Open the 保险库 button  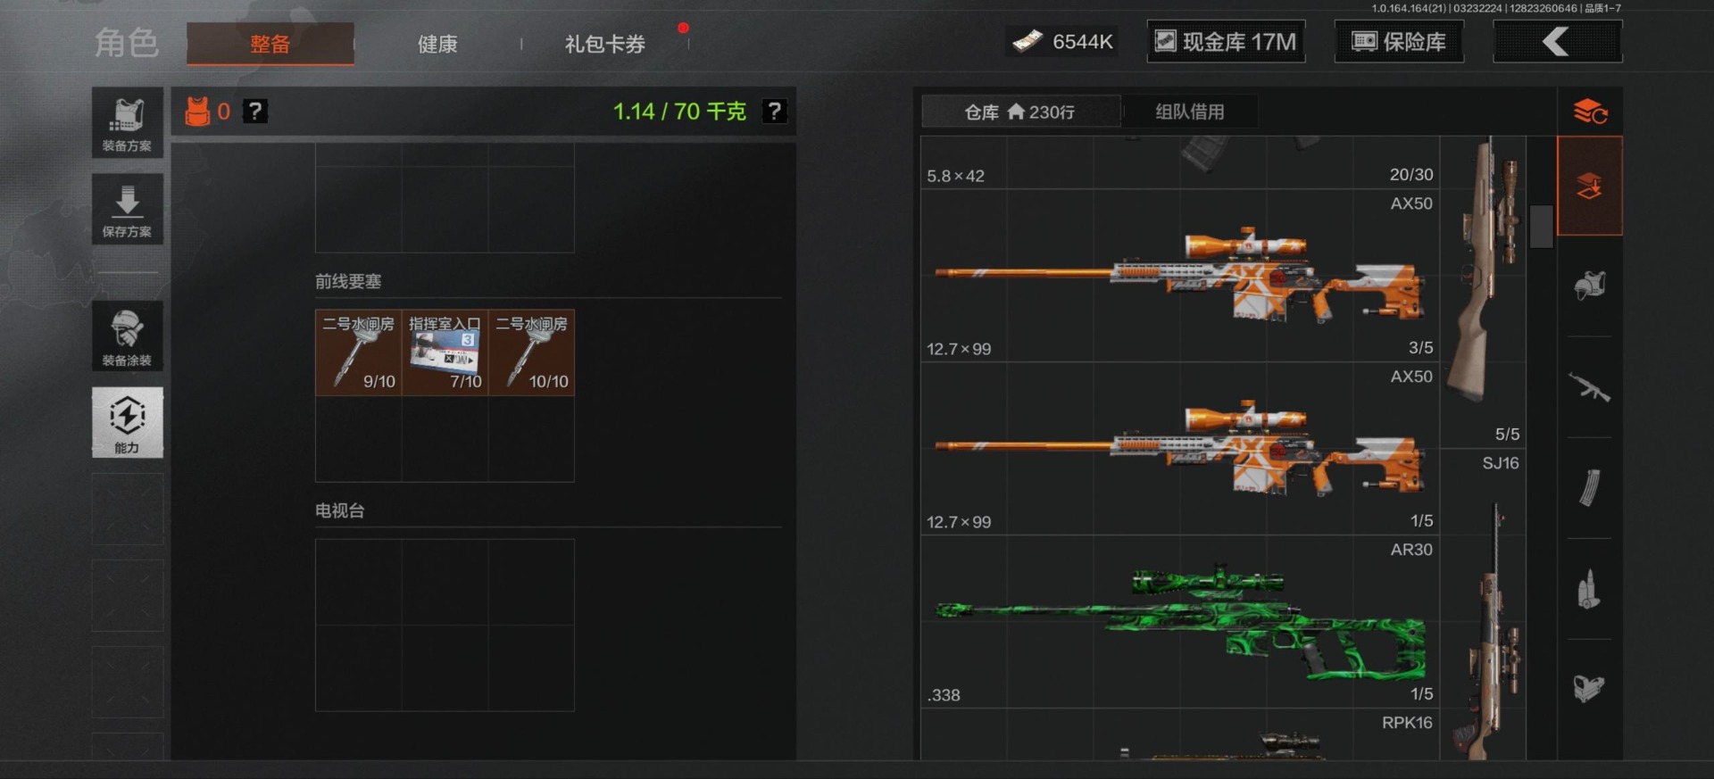(1399, 42)
